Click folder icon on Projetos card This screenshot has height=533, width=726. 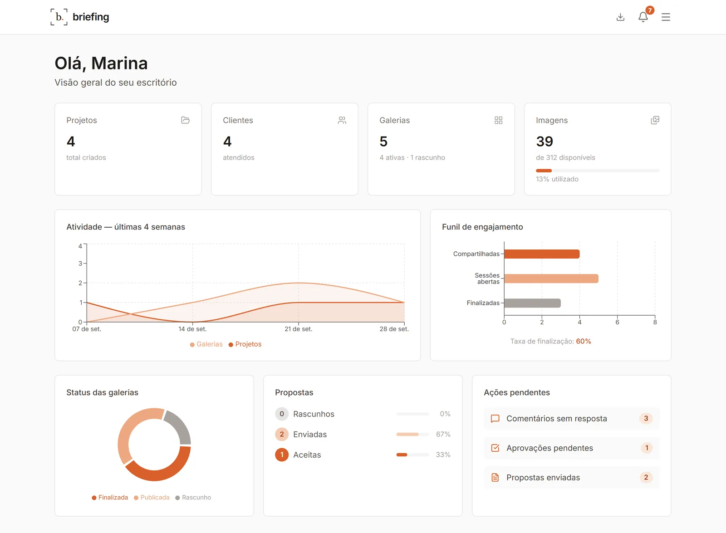click(x=185, y=120)
